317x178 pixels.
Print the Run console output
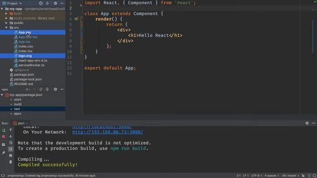click(x=10, y=155)
